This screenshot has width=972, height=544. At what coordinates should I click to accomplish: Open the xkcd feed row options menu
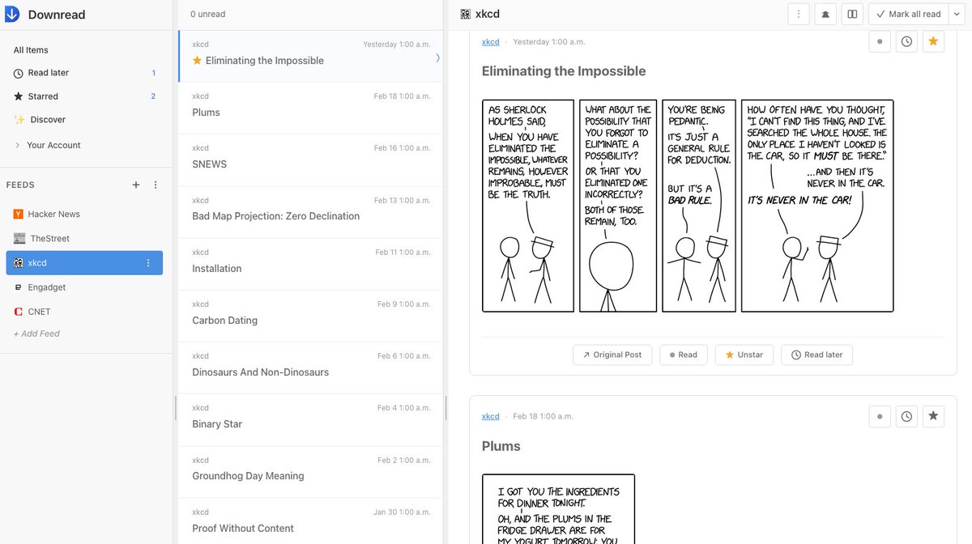click(x=148, y=263)
